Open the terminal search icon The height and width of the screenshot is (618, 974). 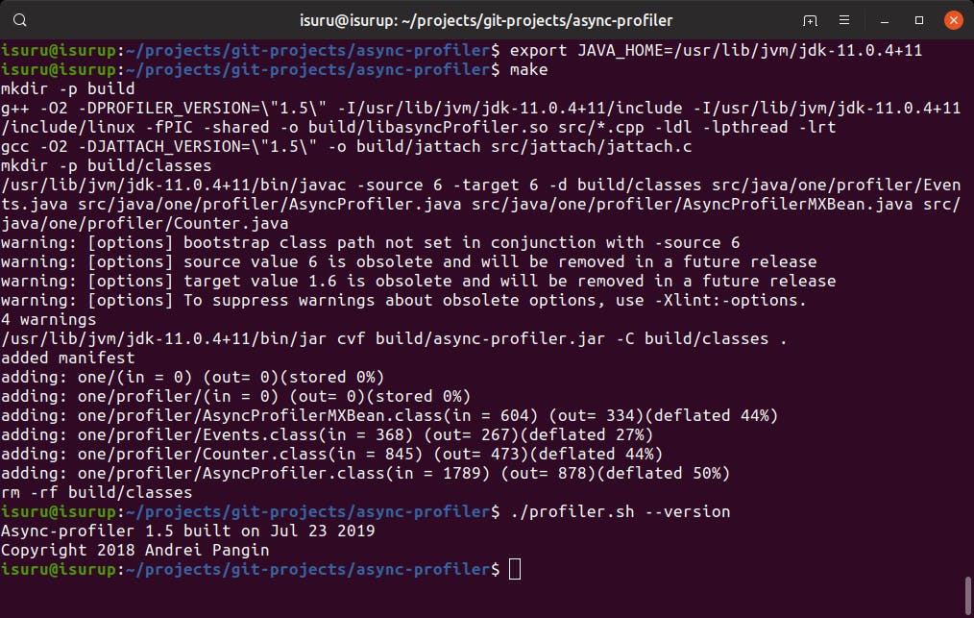point(21,19)
